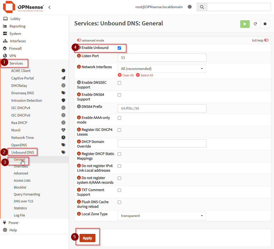Check Register ISC DHCP4 Leases

(119, 130)
